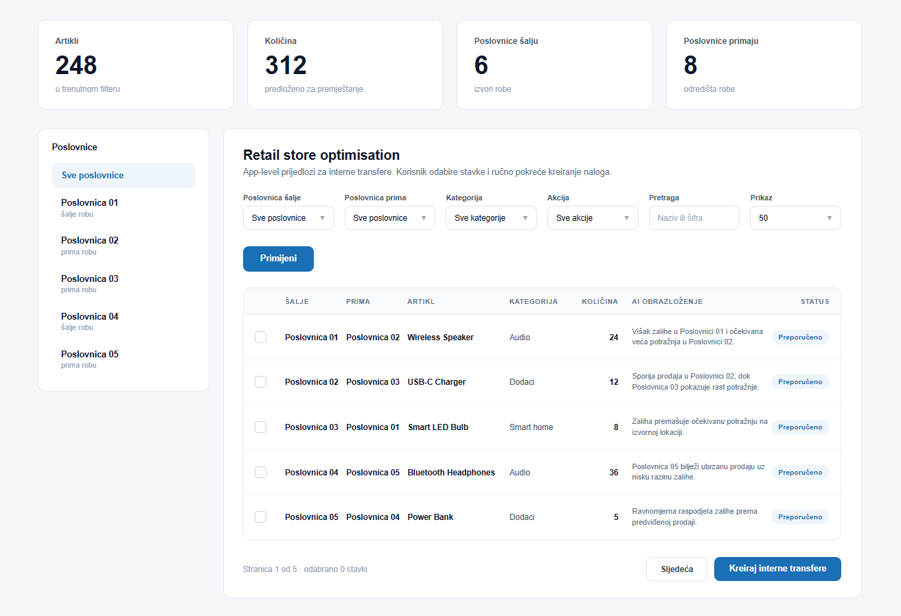This screenshot has height=616, width=901.
Task: Select the USB-C Charger row checkbox
Action: 260,381
